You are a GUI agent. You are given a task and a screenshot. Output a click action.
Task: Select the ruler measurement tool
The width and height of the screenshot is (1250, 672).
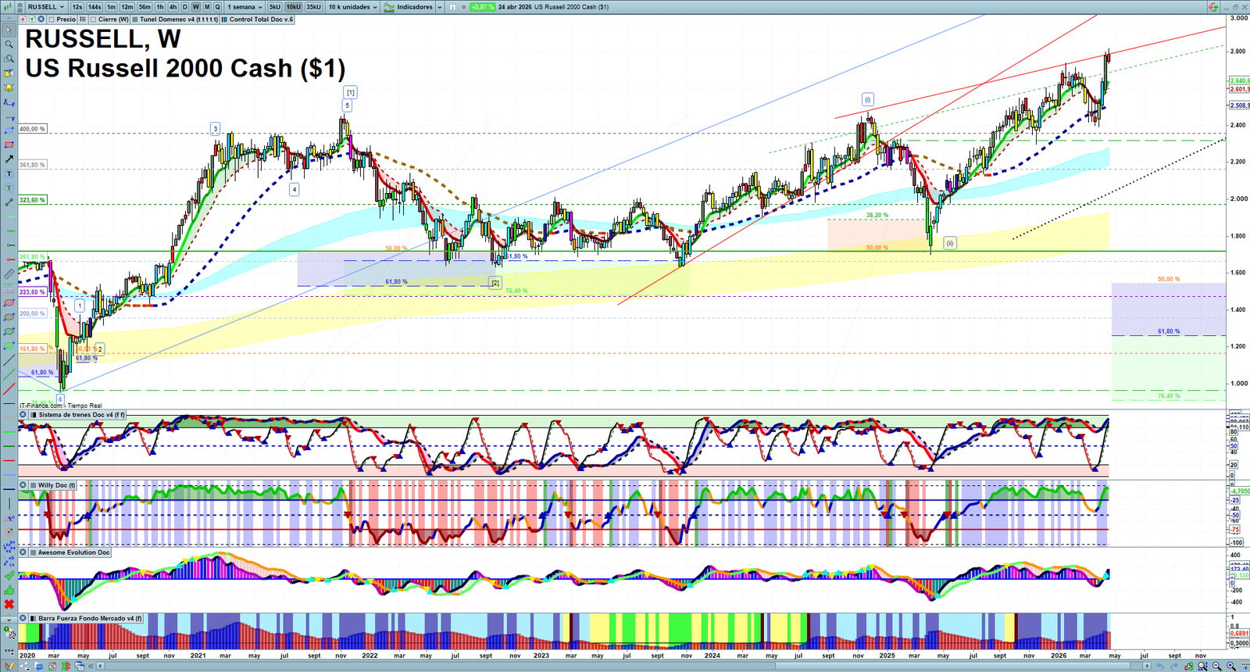coord(9,273)
